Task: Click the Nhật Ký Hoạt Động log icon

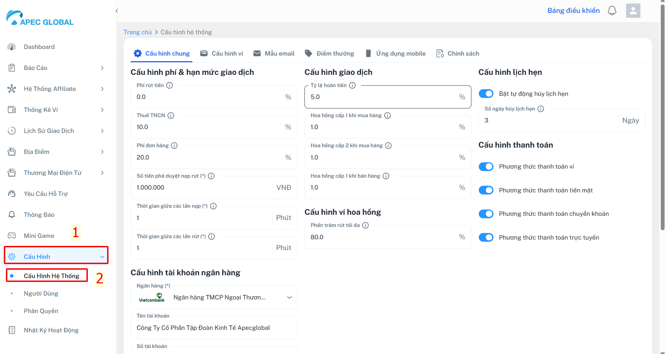Action: (12, 330)
